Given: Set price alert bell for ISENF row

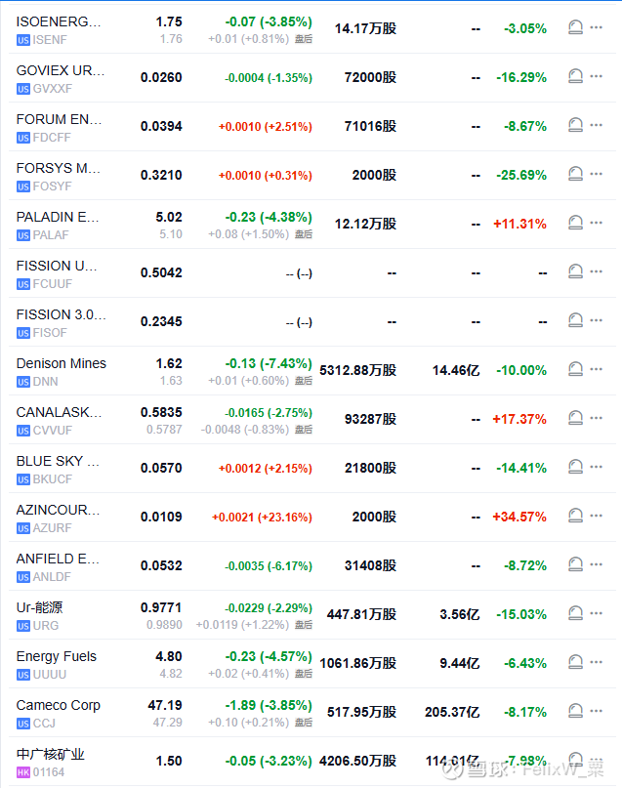Looking at the screenshot, I should pos(575,27).
